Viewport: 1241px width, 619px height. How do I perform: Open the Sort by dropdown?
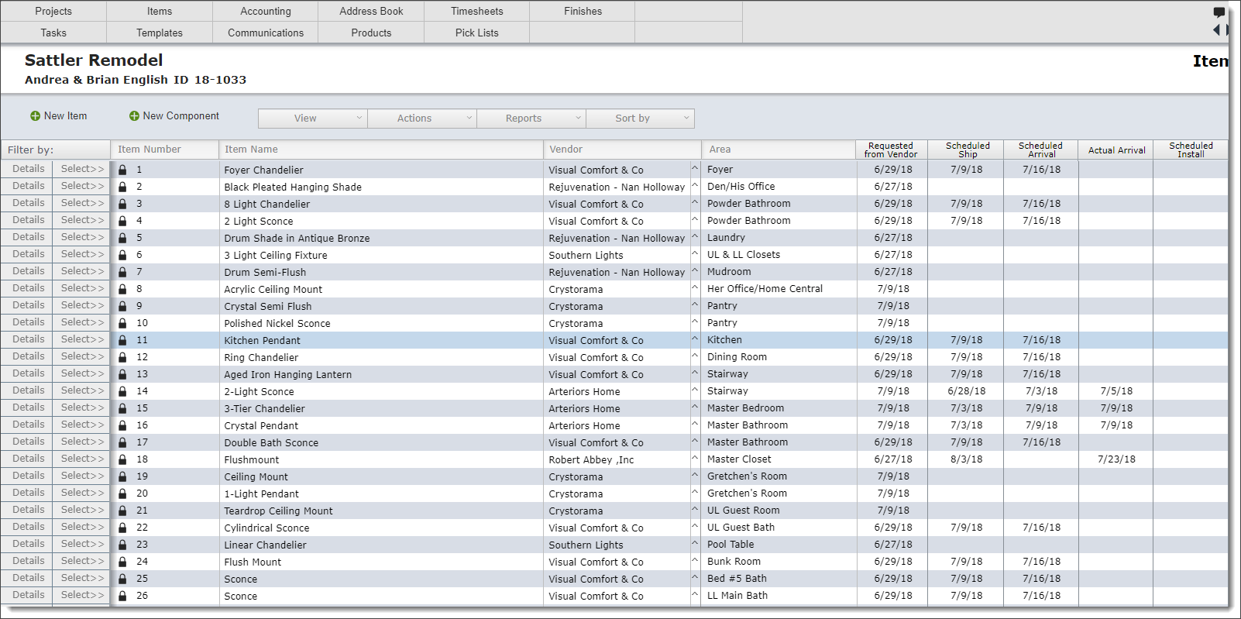(640, 119)
